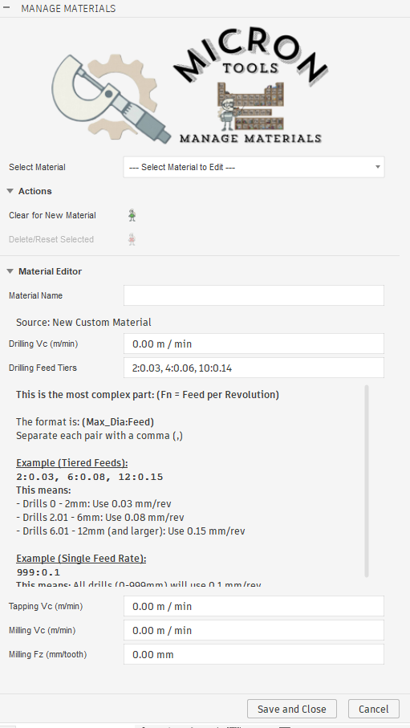Click 'Source: New Custom Material' text
This screenshot has height=728, width=410.
(83, 322)
